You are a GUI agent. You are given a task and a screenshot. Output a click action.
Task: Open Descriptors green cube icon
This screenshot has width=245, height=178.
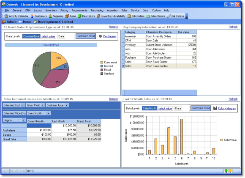(79, 16)
